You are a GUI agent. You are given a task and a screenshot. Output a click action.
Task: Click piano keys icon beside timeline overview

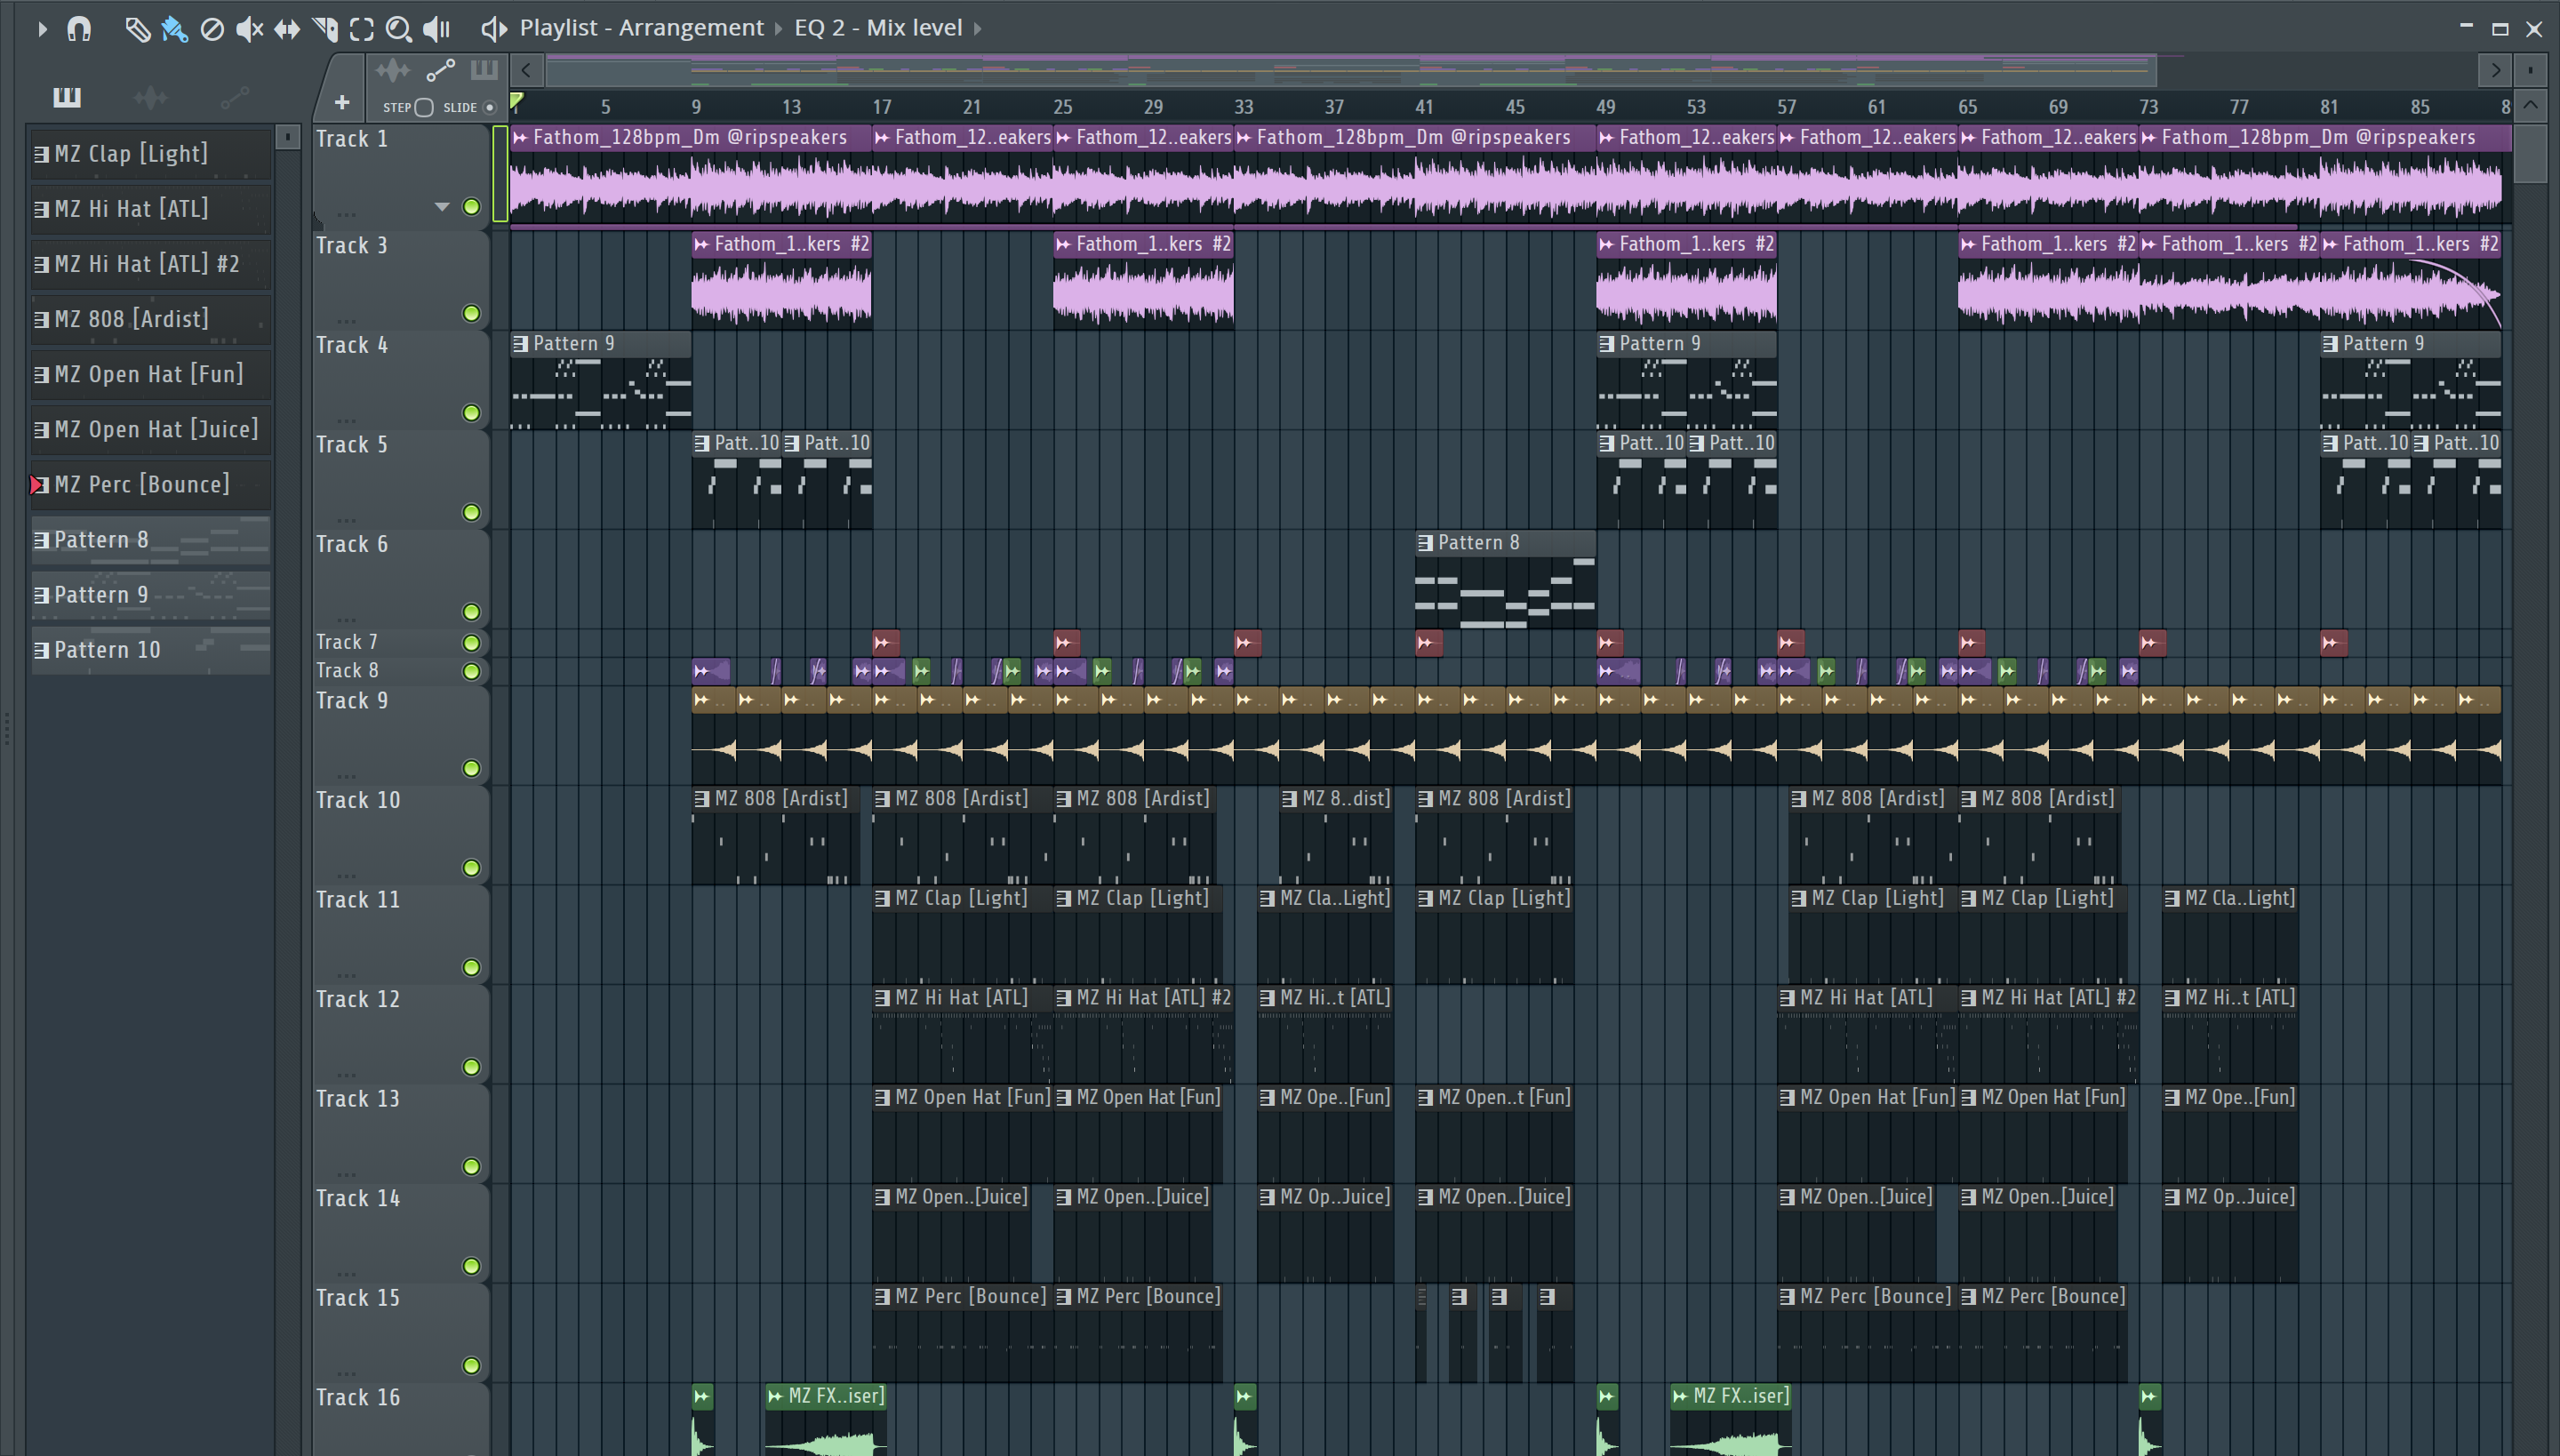click(484, 69)
